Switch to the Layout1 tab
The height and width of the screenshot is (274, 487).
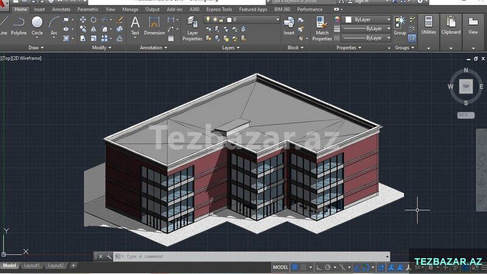click(32, 265)
